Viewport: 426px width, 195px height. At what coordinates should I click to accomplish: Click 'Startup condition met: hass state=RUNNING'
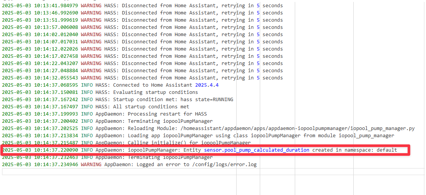(x=173, y=100)
